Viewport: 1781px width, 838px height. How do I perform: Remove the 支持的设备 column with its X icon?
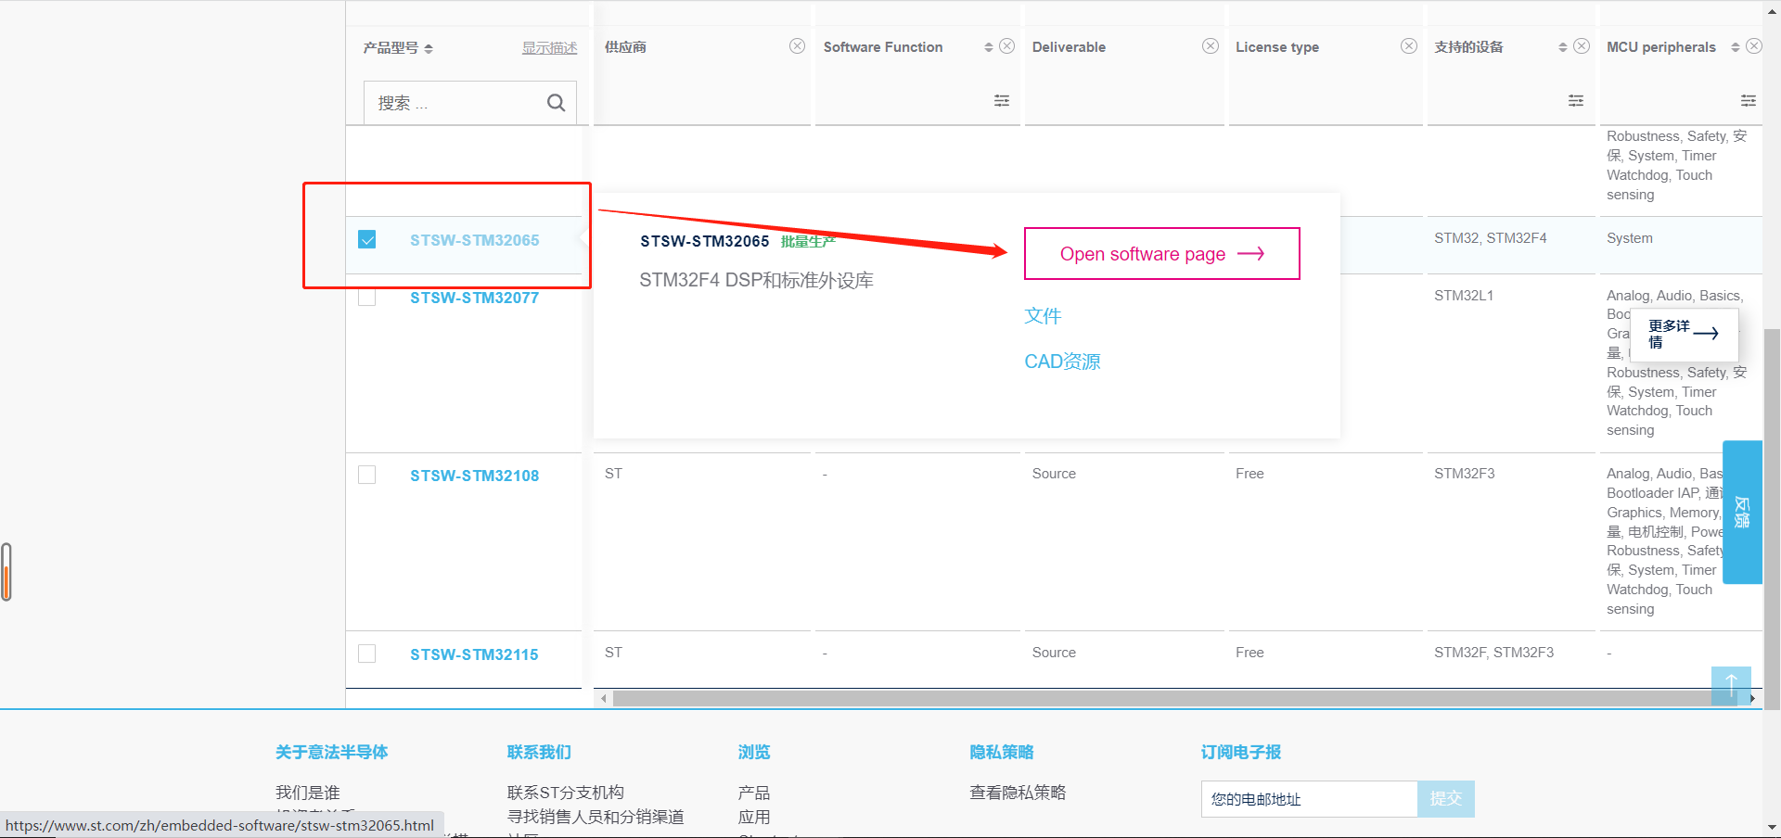[1582, 46]
